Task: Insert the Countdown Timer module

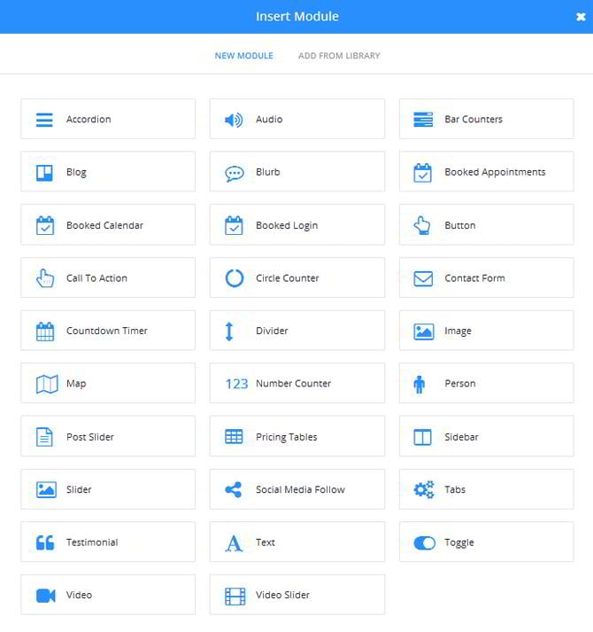Action: click(x=108, y=331)
